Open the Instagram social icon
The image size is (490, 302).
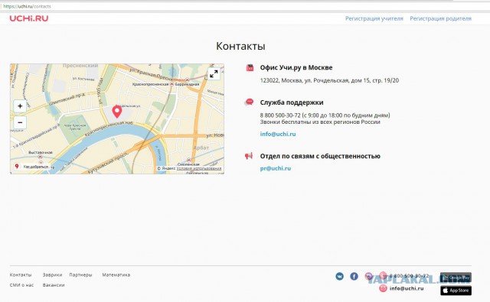[x=369, y=276]
